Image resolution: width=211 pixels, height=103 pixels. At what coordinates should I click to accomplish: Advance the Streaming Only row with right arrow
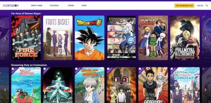pyautogui.click(x=205, y=90)
